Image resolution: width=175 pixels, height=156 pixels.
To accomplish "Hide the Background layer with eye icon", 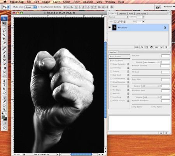I will pos(110,28).
